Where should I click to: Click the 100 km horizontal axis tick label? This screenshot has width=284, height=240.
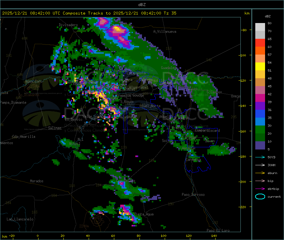click(x=163, y=236)
